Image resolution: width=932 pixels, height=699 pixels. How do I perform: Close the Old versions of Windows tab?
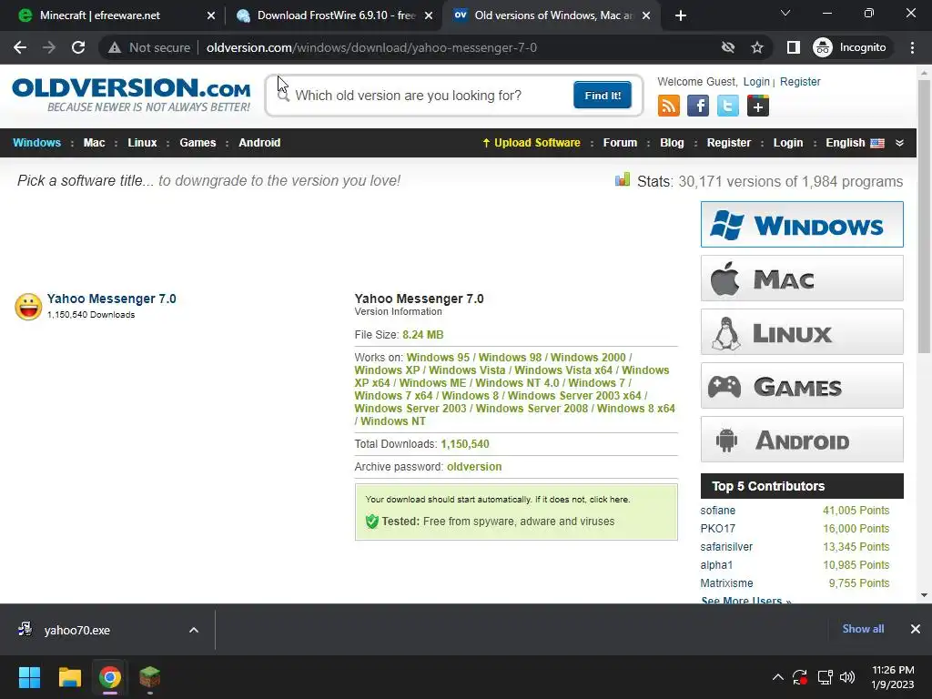647,15
